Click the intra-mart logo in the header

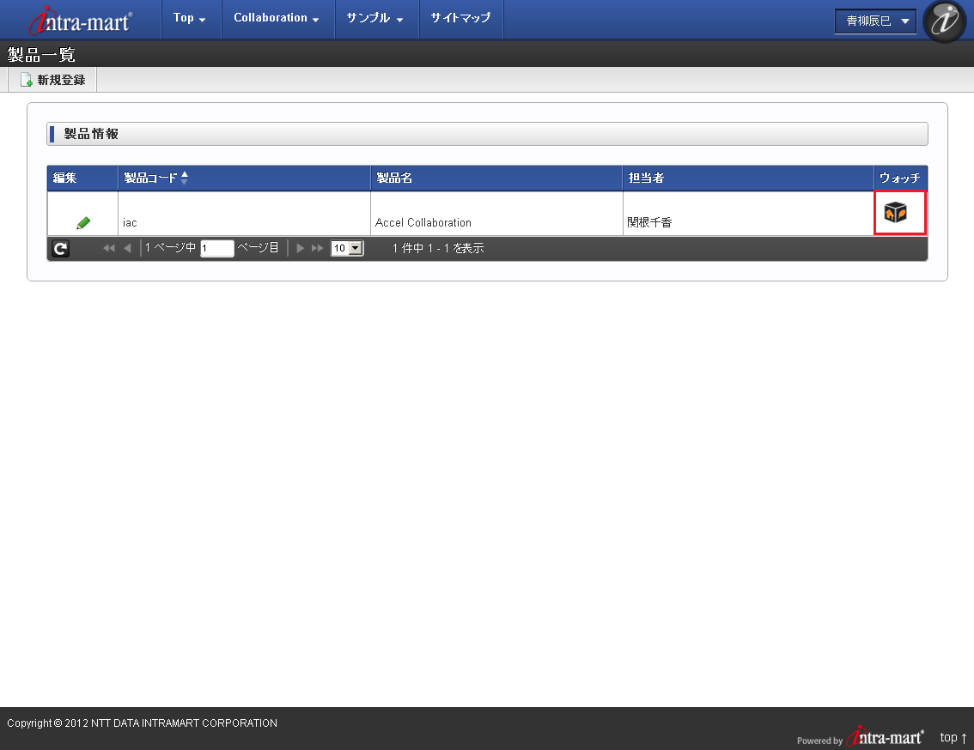81,21
